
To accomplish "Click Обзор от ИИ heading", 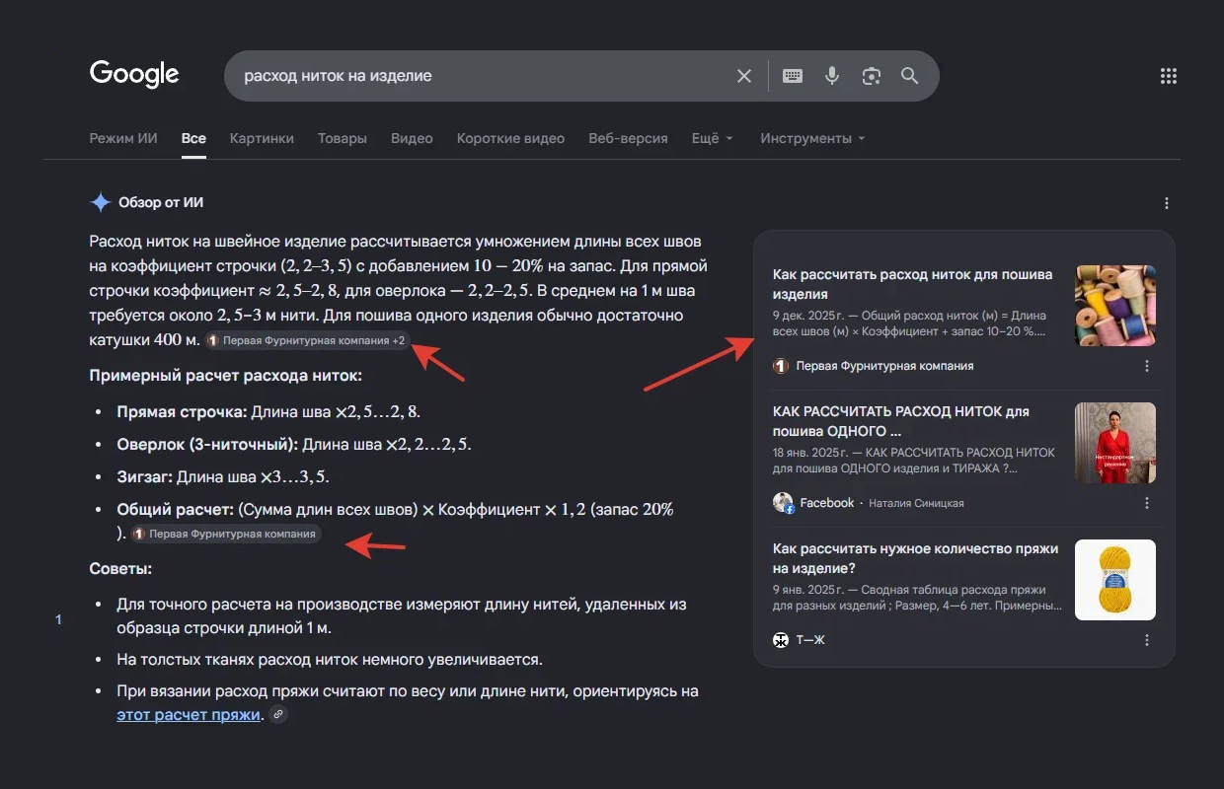I will coord(161,202).
